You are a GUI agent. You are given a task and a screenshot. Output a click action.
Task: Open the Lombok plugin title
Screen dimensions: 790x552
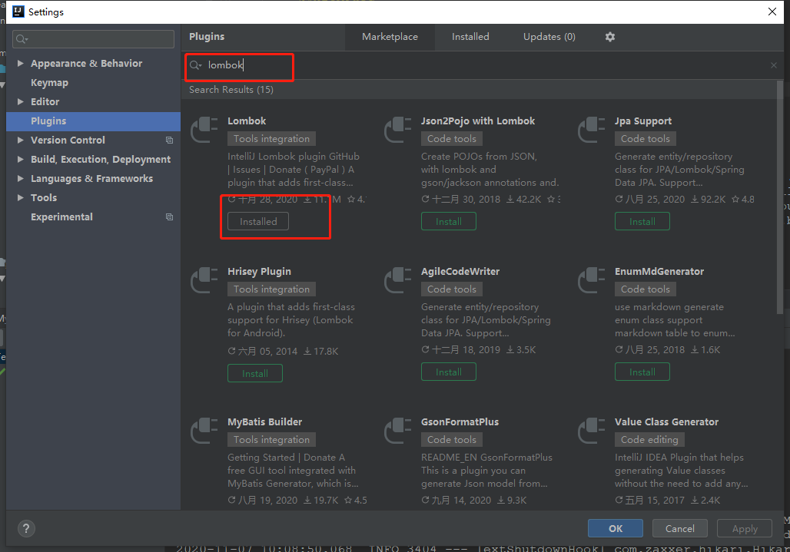(247, 121)
